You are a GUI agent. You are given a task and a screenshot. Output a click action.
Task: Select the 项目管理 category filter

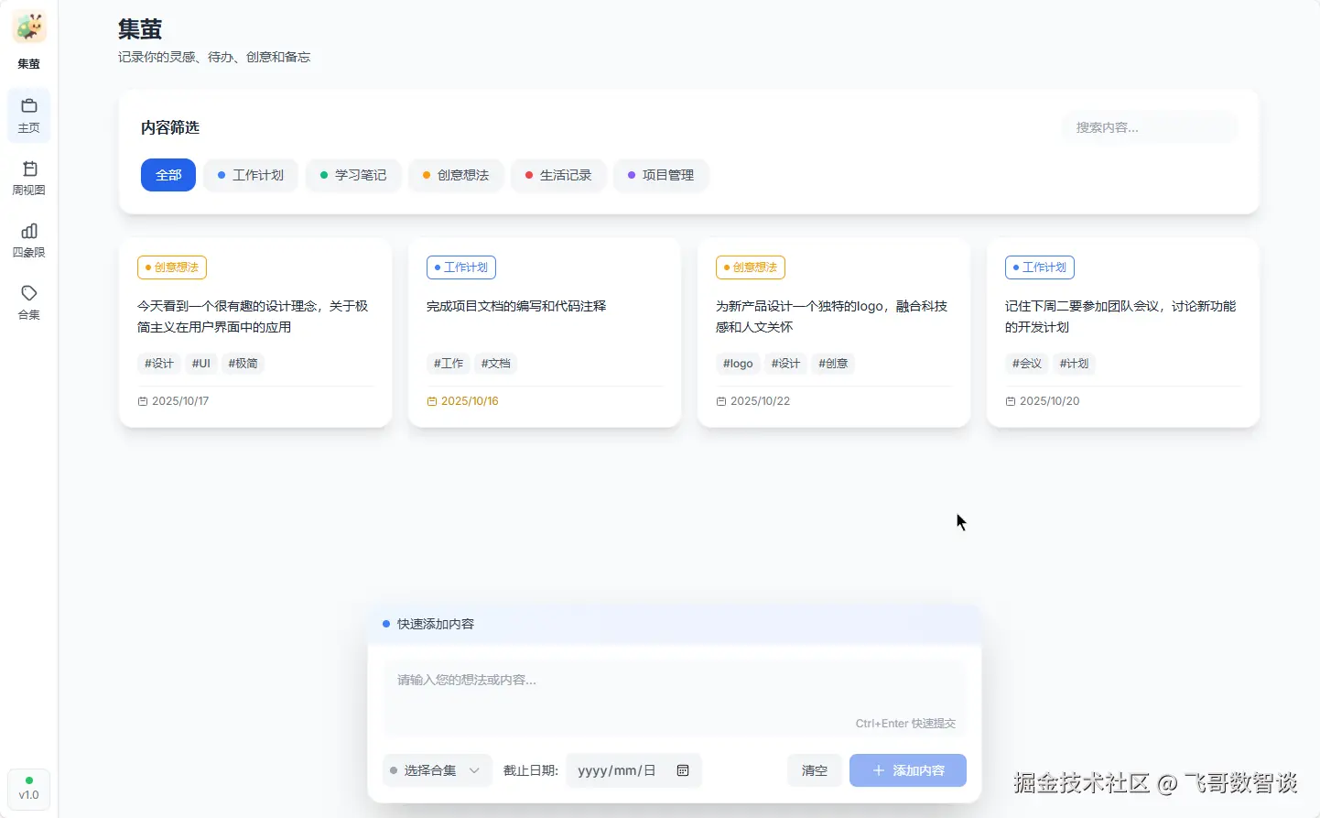point(661,175)
